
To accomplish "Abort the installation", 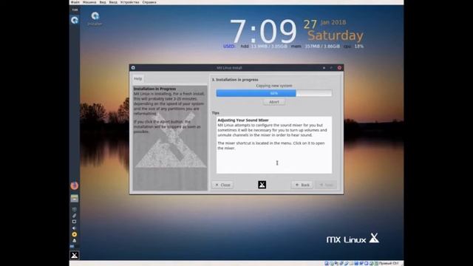I will point(274,102).
